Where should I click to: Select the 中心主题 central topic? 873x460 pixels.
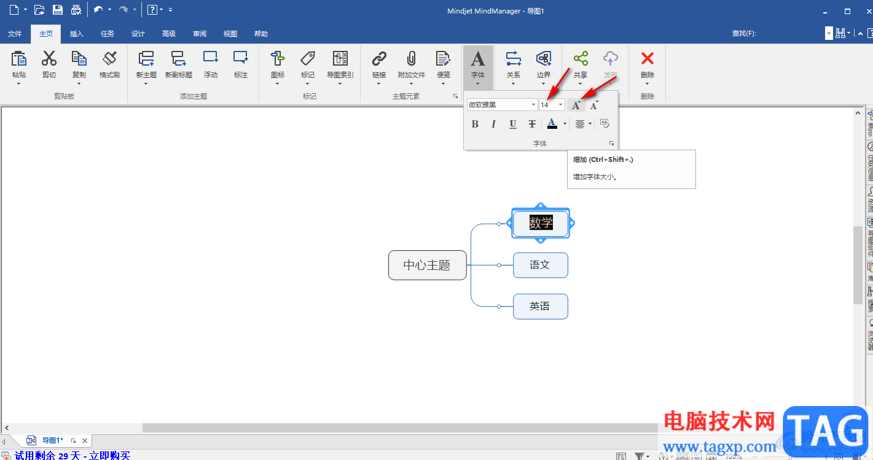click(428, 265)
